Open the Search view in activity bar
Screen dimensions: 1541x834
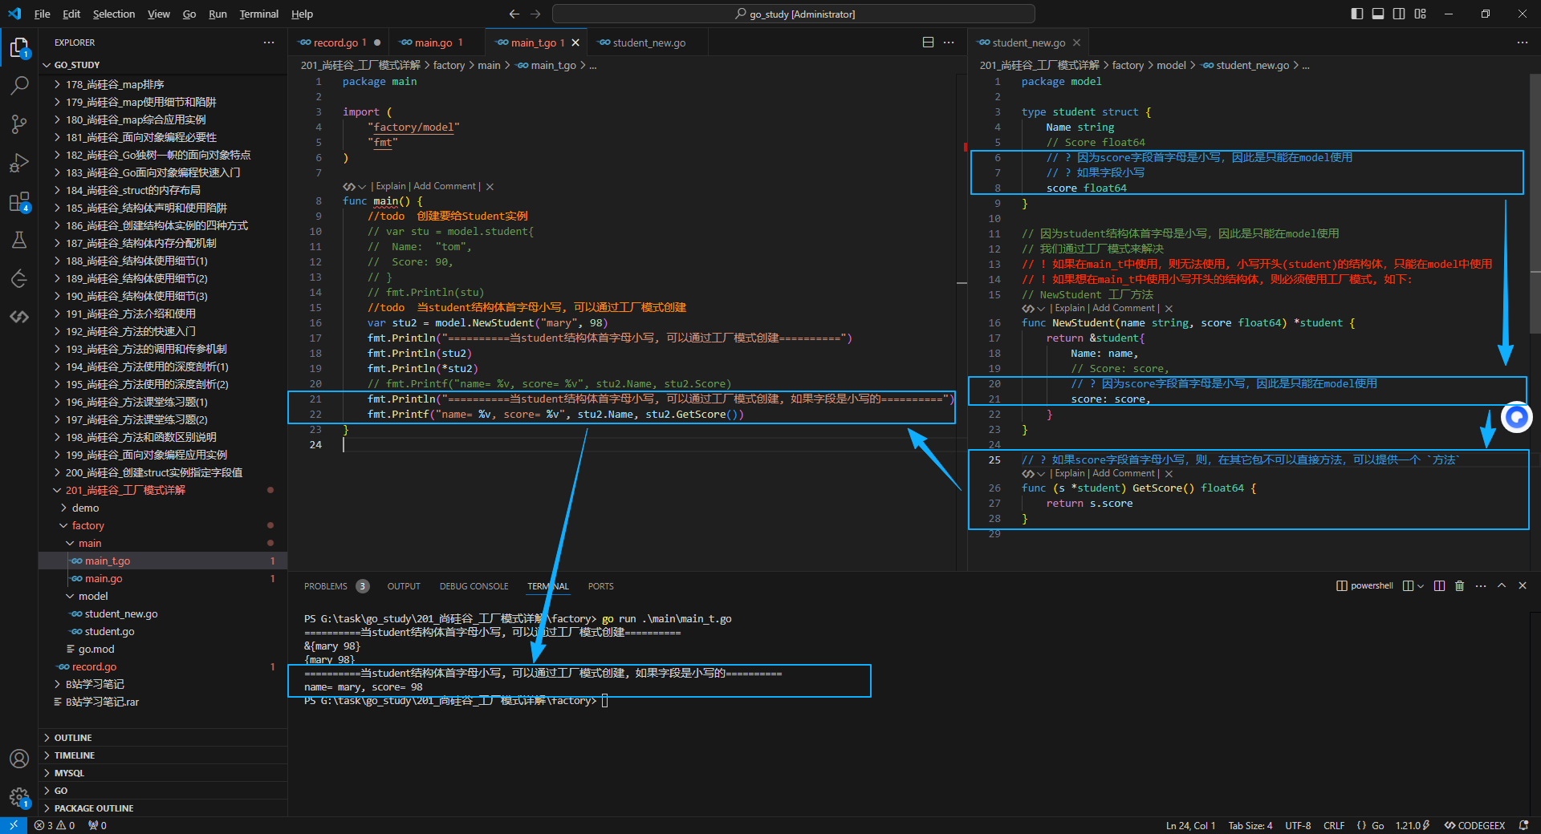tap(19, 86)
